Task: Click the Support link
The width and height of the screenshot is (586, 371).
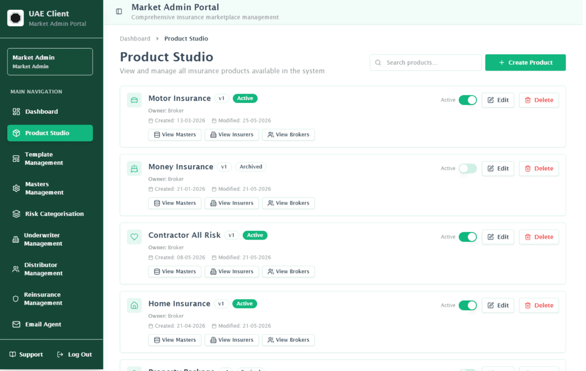Action: point(26,354)
